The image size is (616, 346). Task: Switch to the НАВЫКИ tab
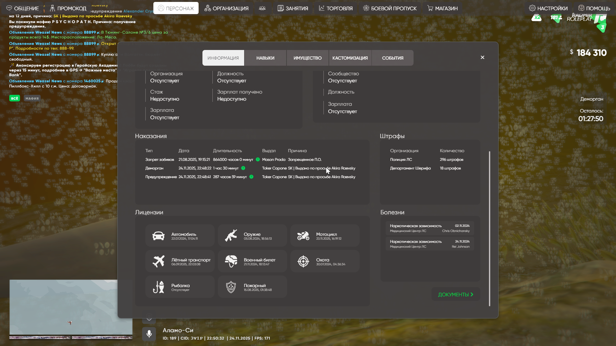click(x=265, y=58)
